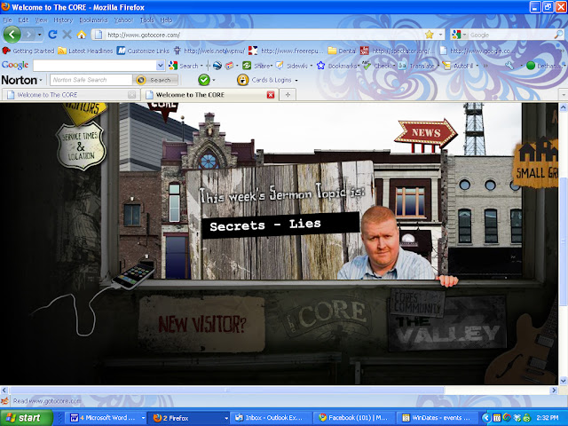Viewport: 568px width, 426px height.
Task: Open the Customize Links bookmark
Action: point(143,51)
